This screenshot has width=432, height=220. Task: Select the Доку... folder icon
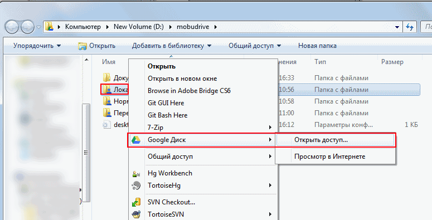107,78
